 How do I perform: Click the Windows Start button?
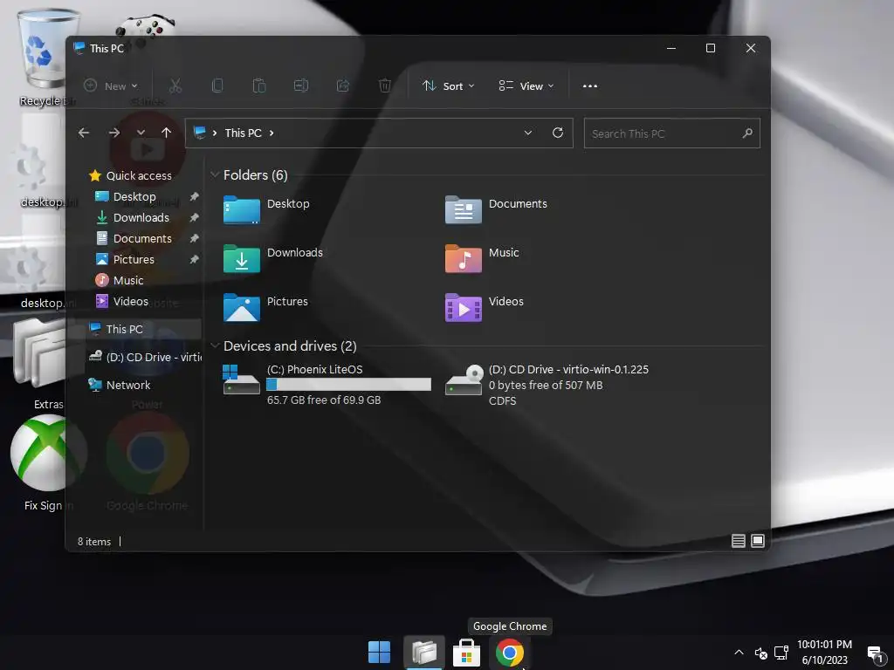click(x=379, y=653)
